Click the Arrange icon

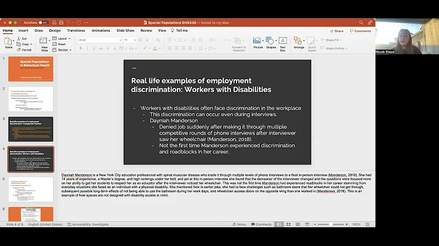click(x=298, y=41)
